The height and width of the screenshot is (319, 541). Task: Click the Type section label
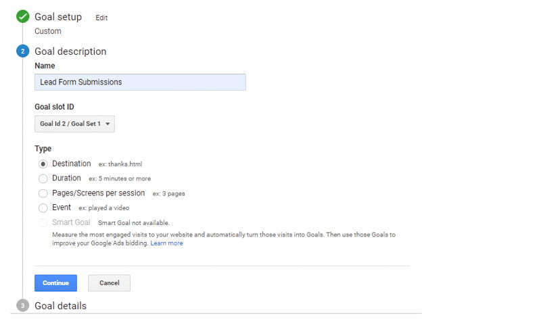click(43, 149)
